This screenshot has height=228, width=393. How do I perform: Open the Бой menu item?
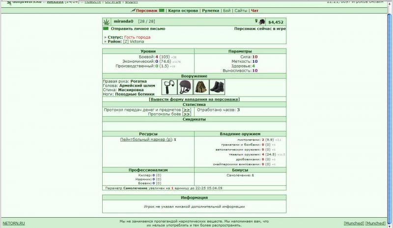(226, 11)
